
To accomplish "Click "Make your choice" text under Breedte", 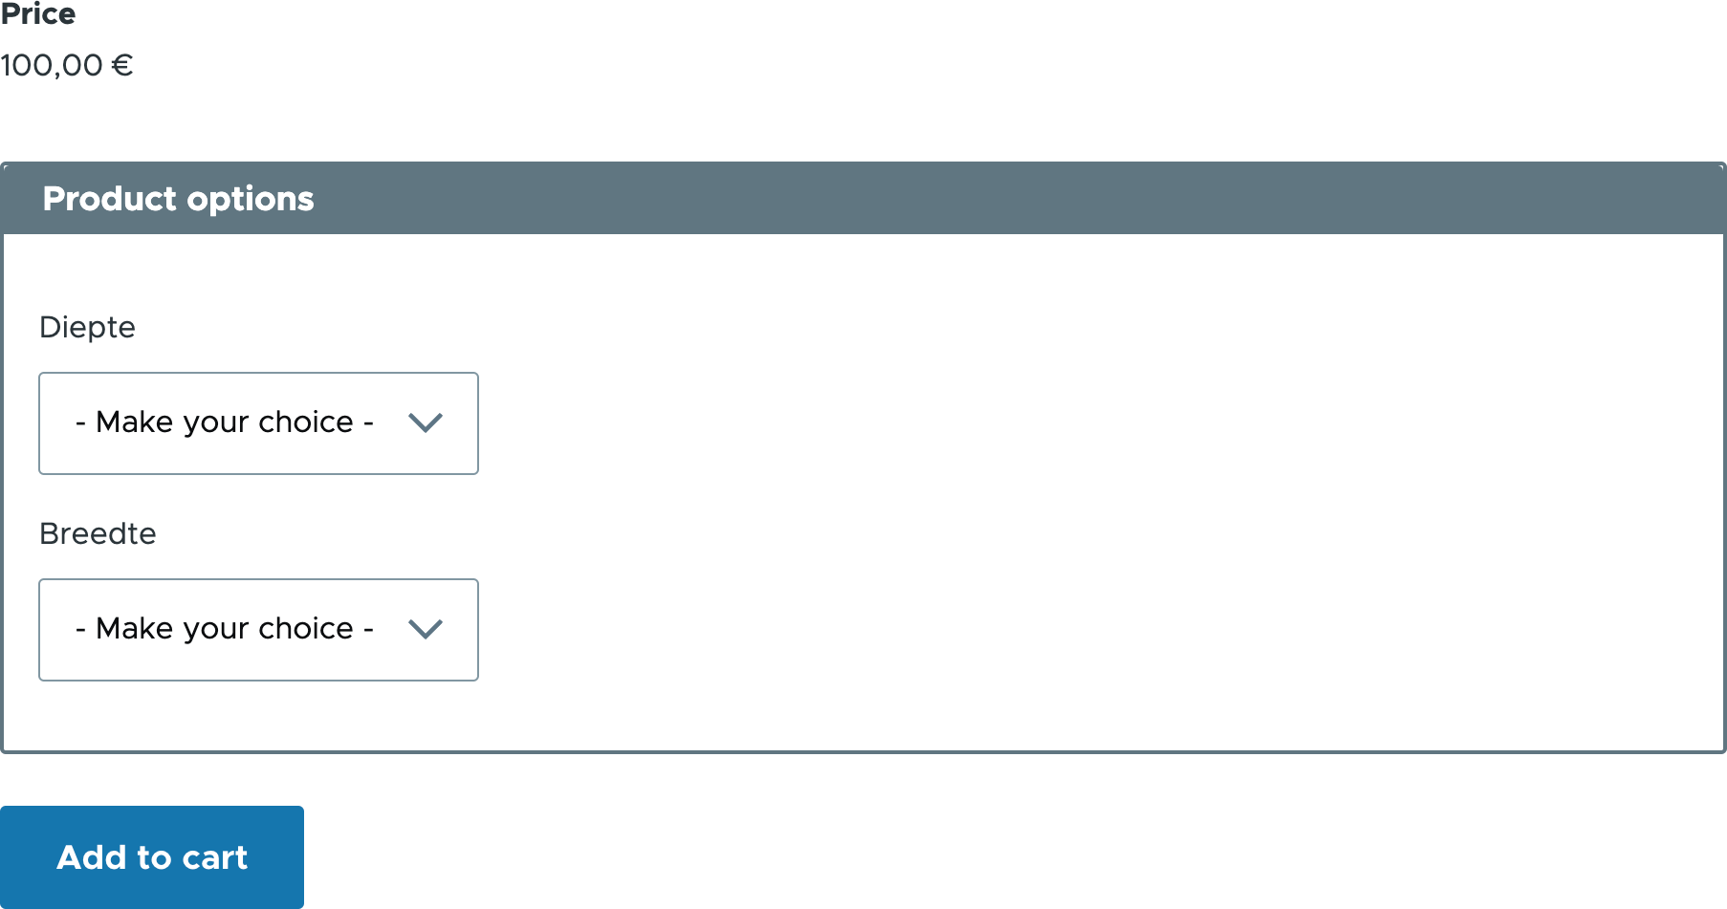I will (225, 629).
